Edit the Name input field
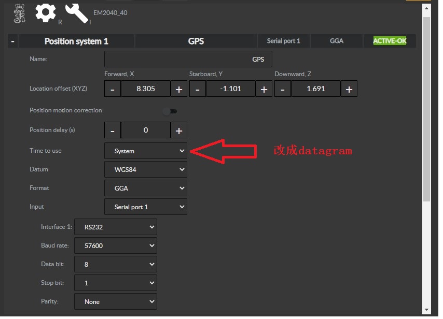 pos(188,59)
